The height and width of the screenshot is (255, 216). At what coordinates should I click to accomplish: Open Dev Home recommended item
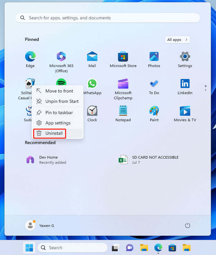pyautogui.click(x=46, y=160)
